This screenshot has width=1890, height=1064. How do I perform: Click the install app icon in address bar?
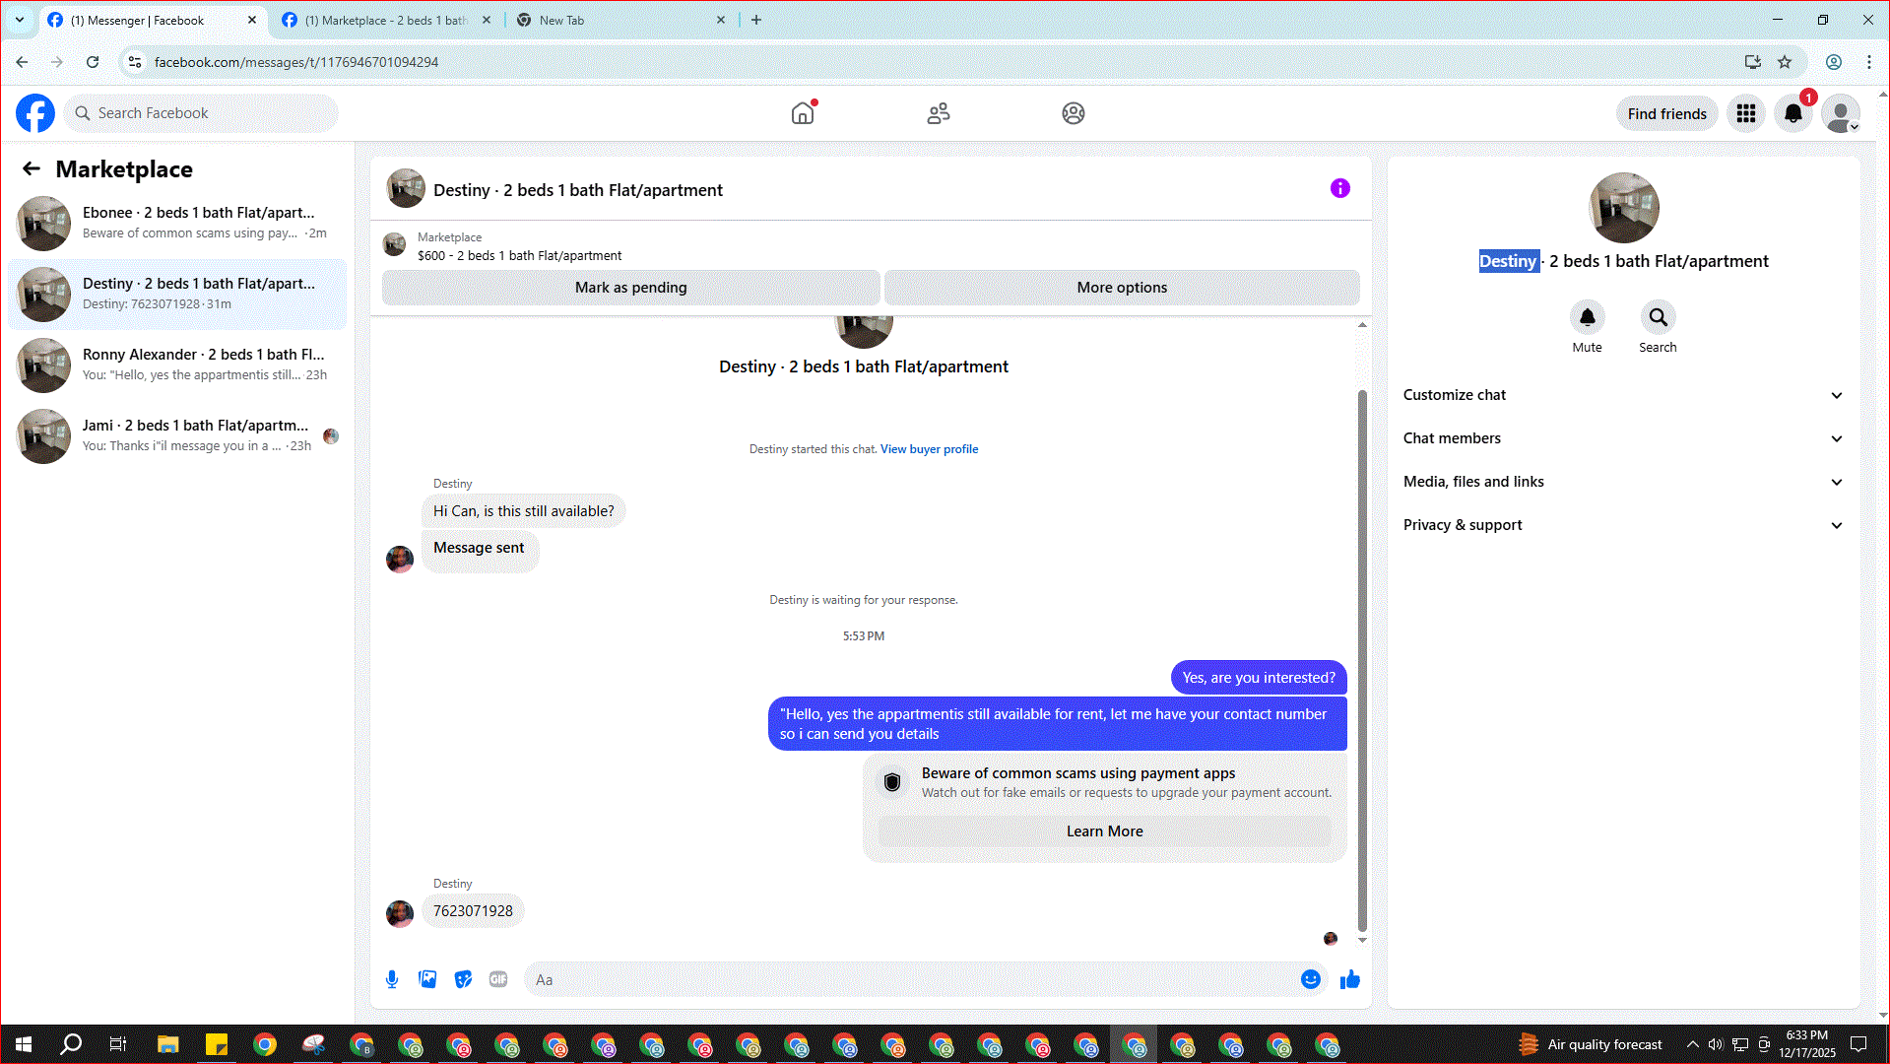click(x=1753, y=62)
